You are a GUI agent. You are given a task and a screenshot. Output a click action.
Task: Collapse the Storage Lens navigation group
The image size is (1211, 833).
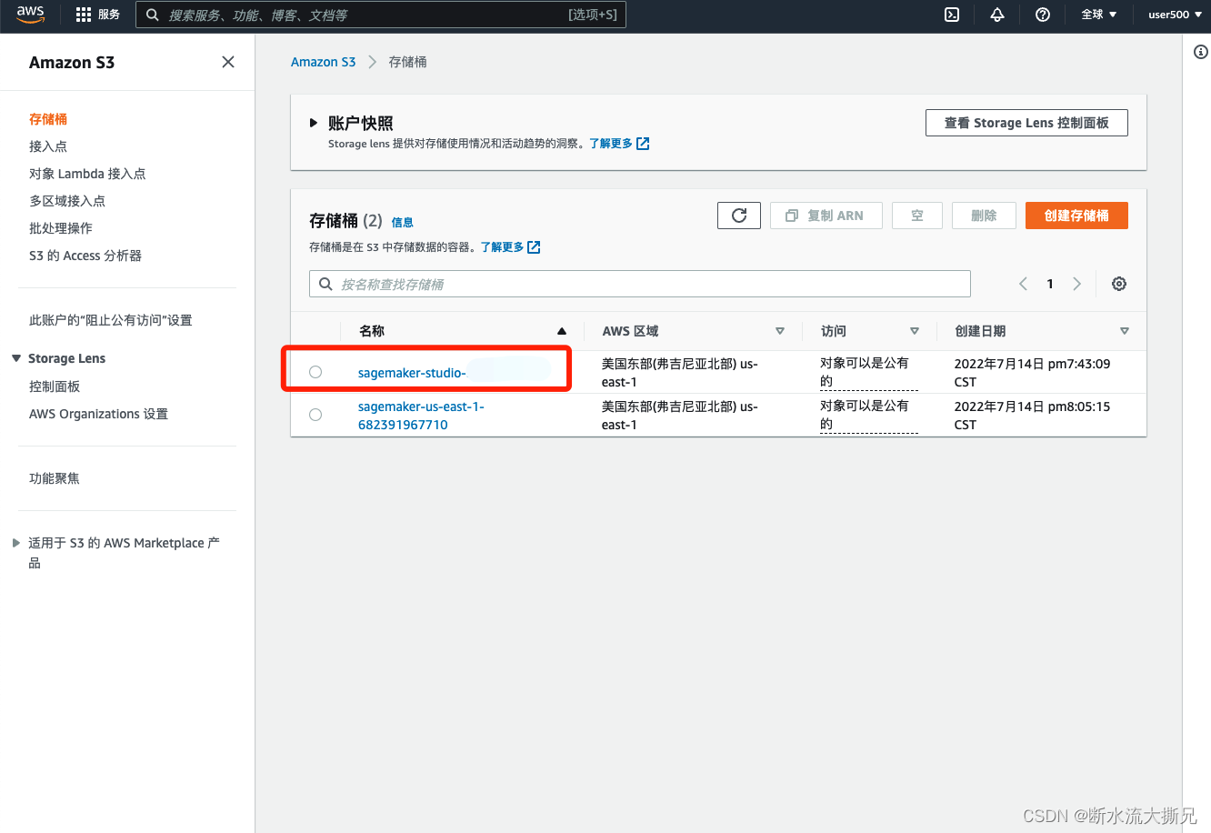point(16,358)
